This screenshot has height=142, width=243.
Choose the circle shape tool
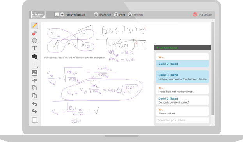click(34, 41)
